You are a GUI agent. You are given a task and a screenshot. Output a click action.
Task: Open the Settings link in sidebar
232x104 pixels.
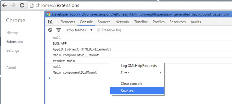tap(13, 50)
